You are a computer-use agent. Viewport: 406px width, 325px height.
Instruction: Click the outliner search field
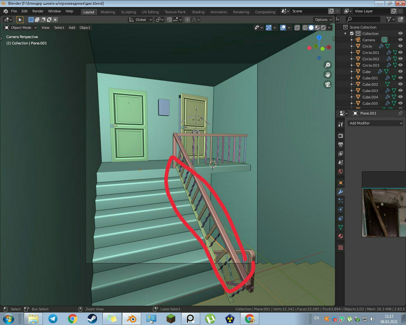363,19
